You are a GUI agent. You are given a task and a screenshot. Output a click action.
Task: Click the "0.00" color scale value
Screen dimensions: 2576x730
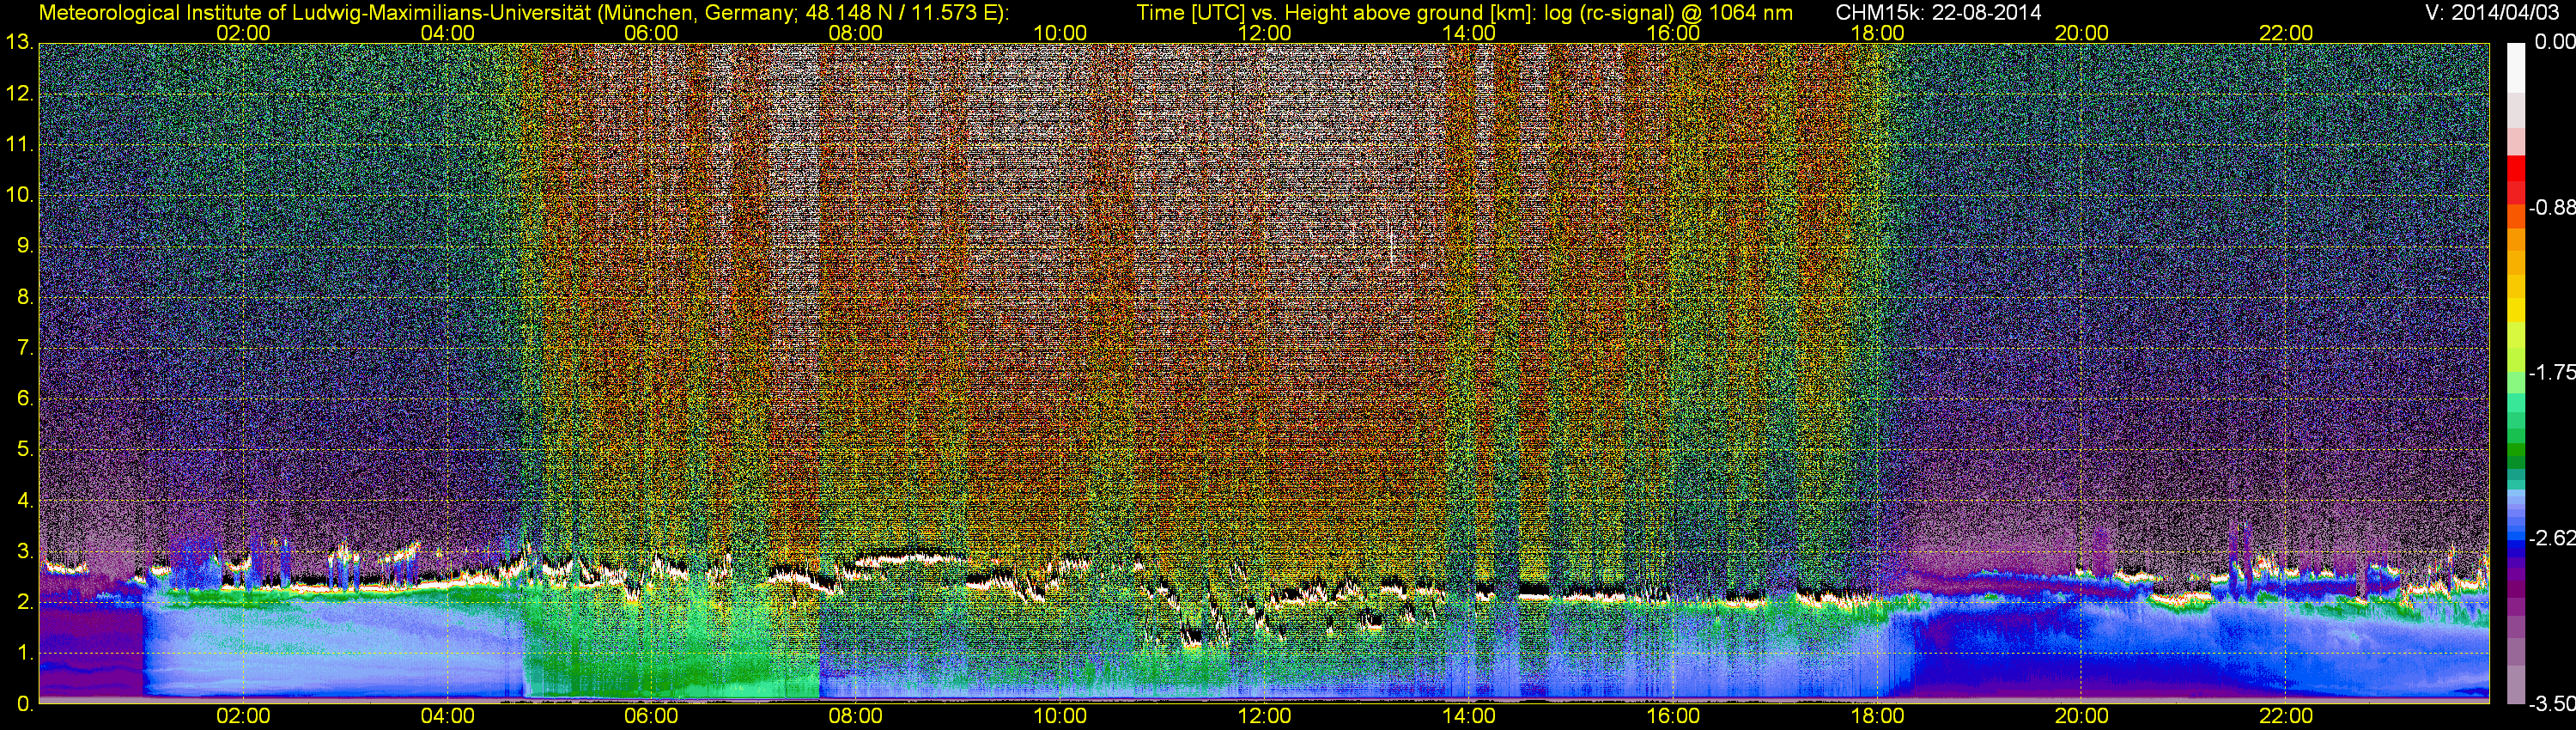pyautogui.click(x=2555, y=43)
